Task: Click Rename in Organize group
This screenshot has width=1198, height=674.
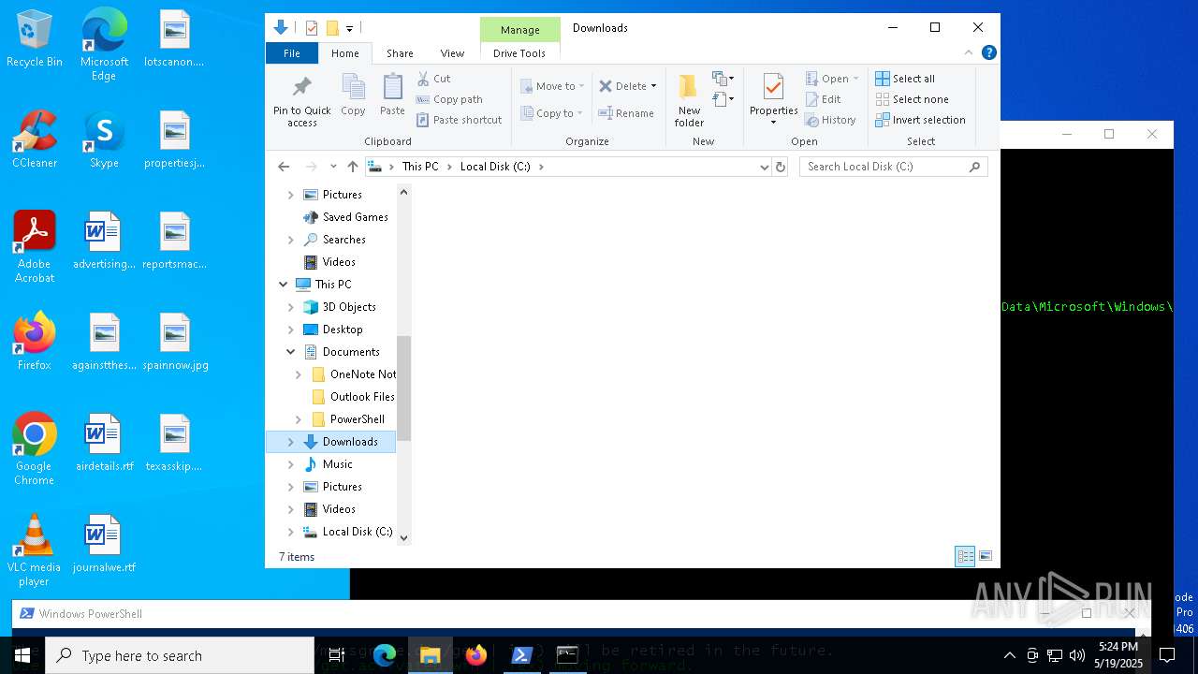Action: 626,113
